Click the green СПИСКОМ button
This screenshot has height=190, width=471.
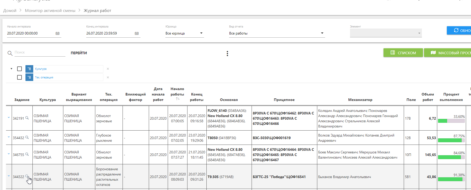tap(403, 53)
